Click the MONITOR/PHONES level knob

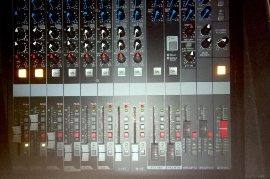pos(222,42)
